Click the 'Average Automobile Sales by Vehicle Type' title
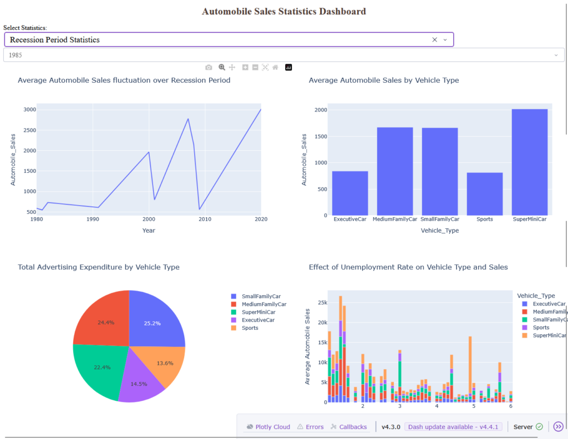The height and width of the screenshot is (439, 568). pyautogui.click(x=384, y=80)
